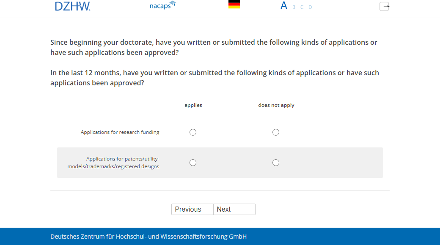
Task: Click the 'In the last 12 months' question text
Action: (x=214, y=78)
